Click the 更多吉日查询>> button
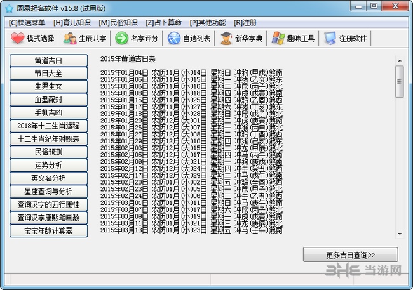This screenshot has width=413, height=290. click(x=350, y=254)
